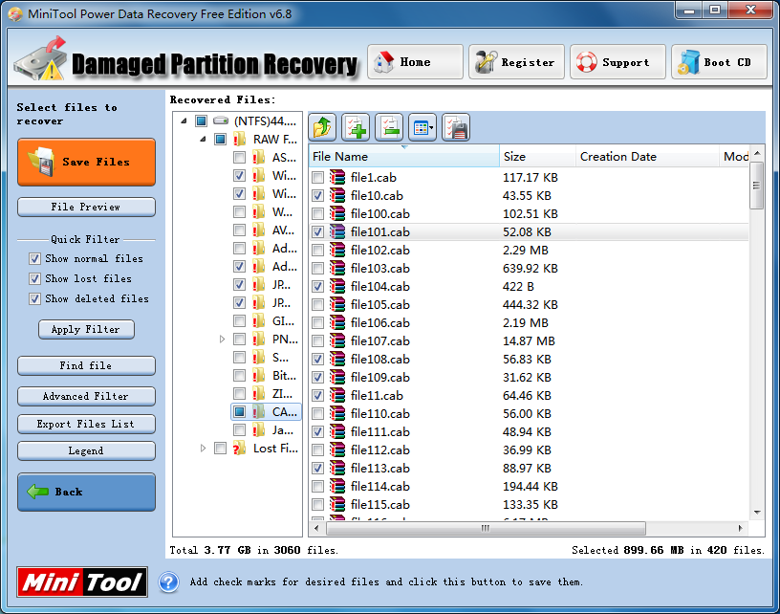The height and width of the screenshot is (614, 780).
Task: Click the Back button
Action: pos(87,493)
